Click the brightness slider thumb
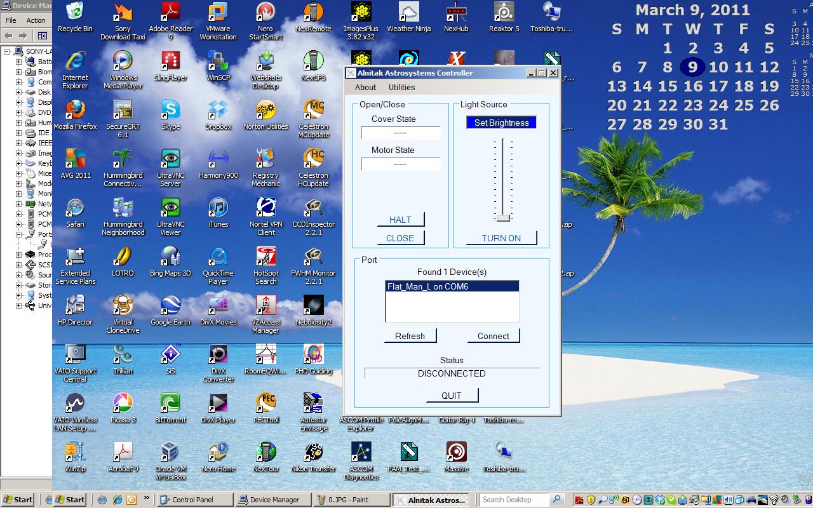The width and height of the screenshot is (813, 508). point(503,218)
